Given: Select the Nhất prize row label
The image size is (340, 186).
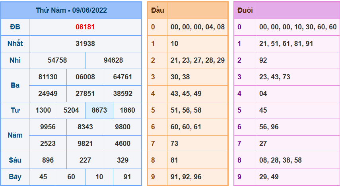Looking at the screenshot, I should tap(15, 44).
